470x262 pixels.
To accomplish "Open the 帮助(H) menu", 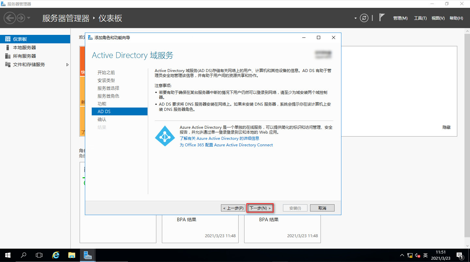I will [x=456, y=18].
